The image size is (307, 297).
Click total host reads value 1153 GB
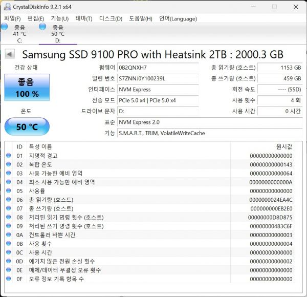point(280,68)
